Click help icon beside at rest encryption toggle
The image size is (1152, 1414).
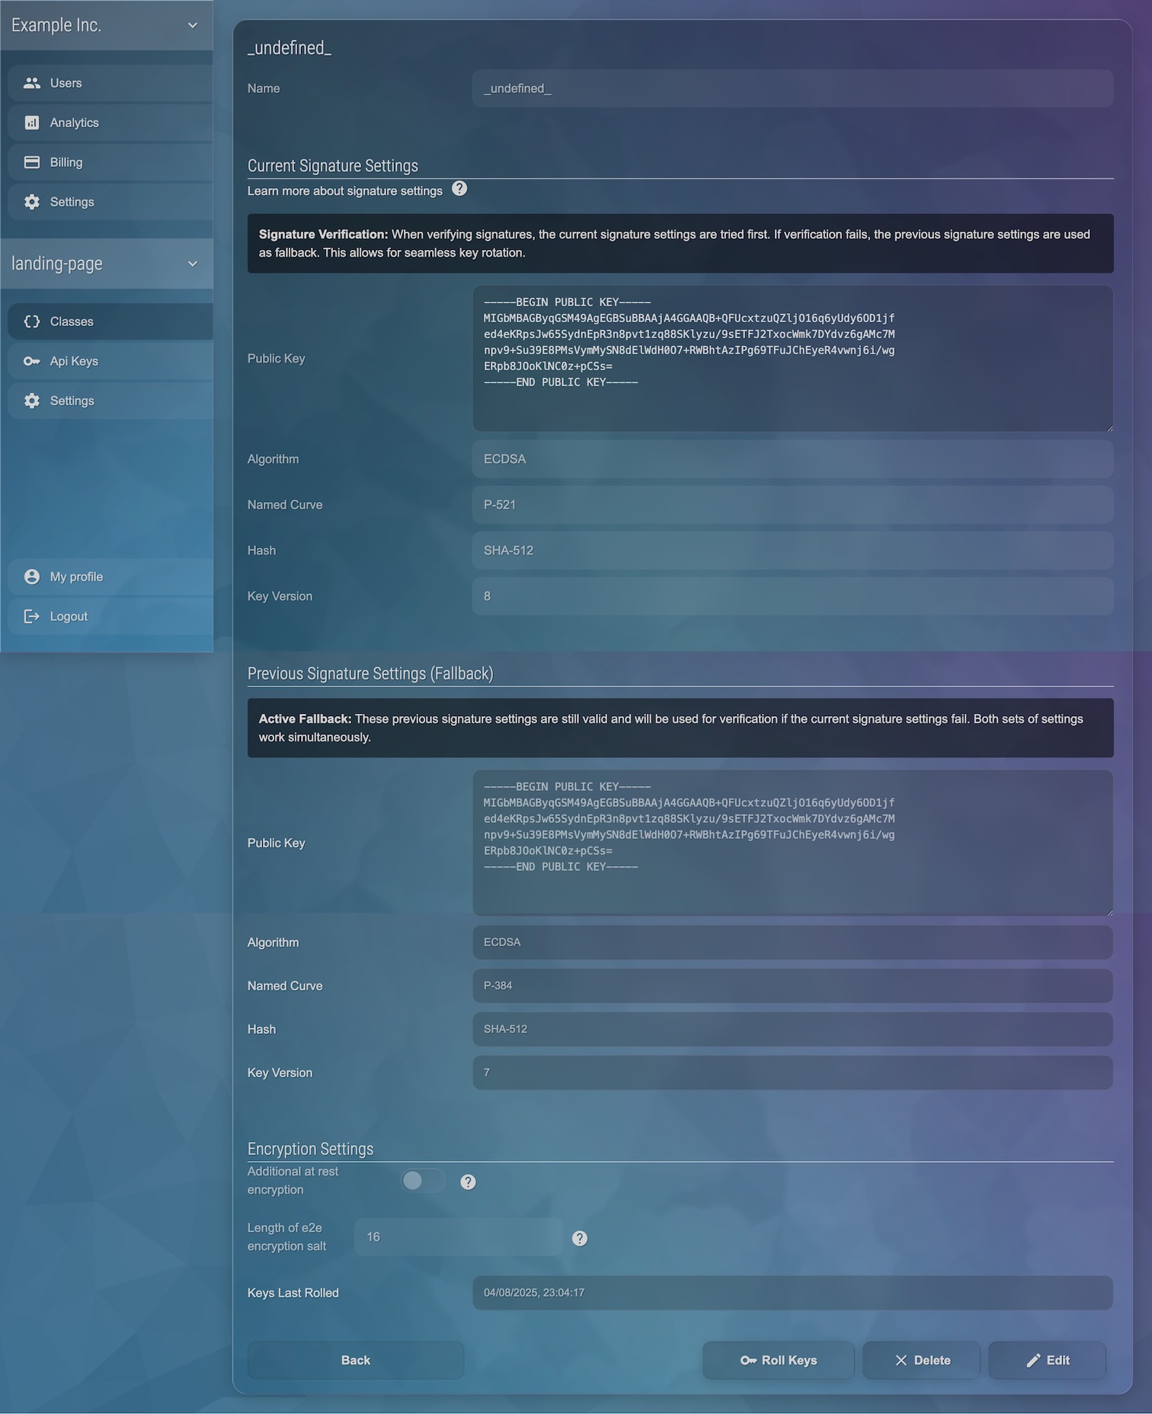pyautogui.click(x=469, y=1182)
